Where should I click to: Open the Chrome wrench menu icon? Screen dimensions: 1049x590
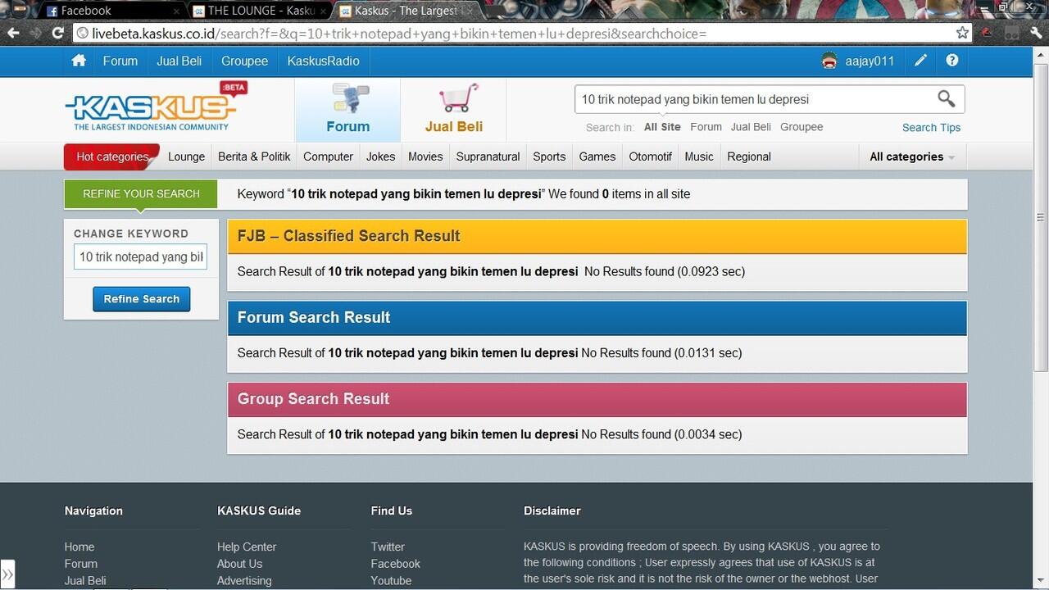[x=1037, y=33]
